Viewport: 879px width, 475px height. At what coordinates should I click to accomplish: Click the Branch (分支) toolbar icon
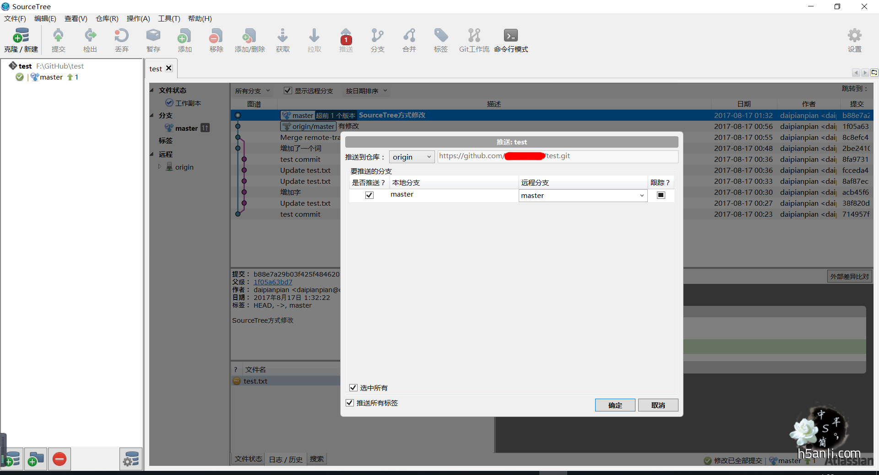pos(378,40)
